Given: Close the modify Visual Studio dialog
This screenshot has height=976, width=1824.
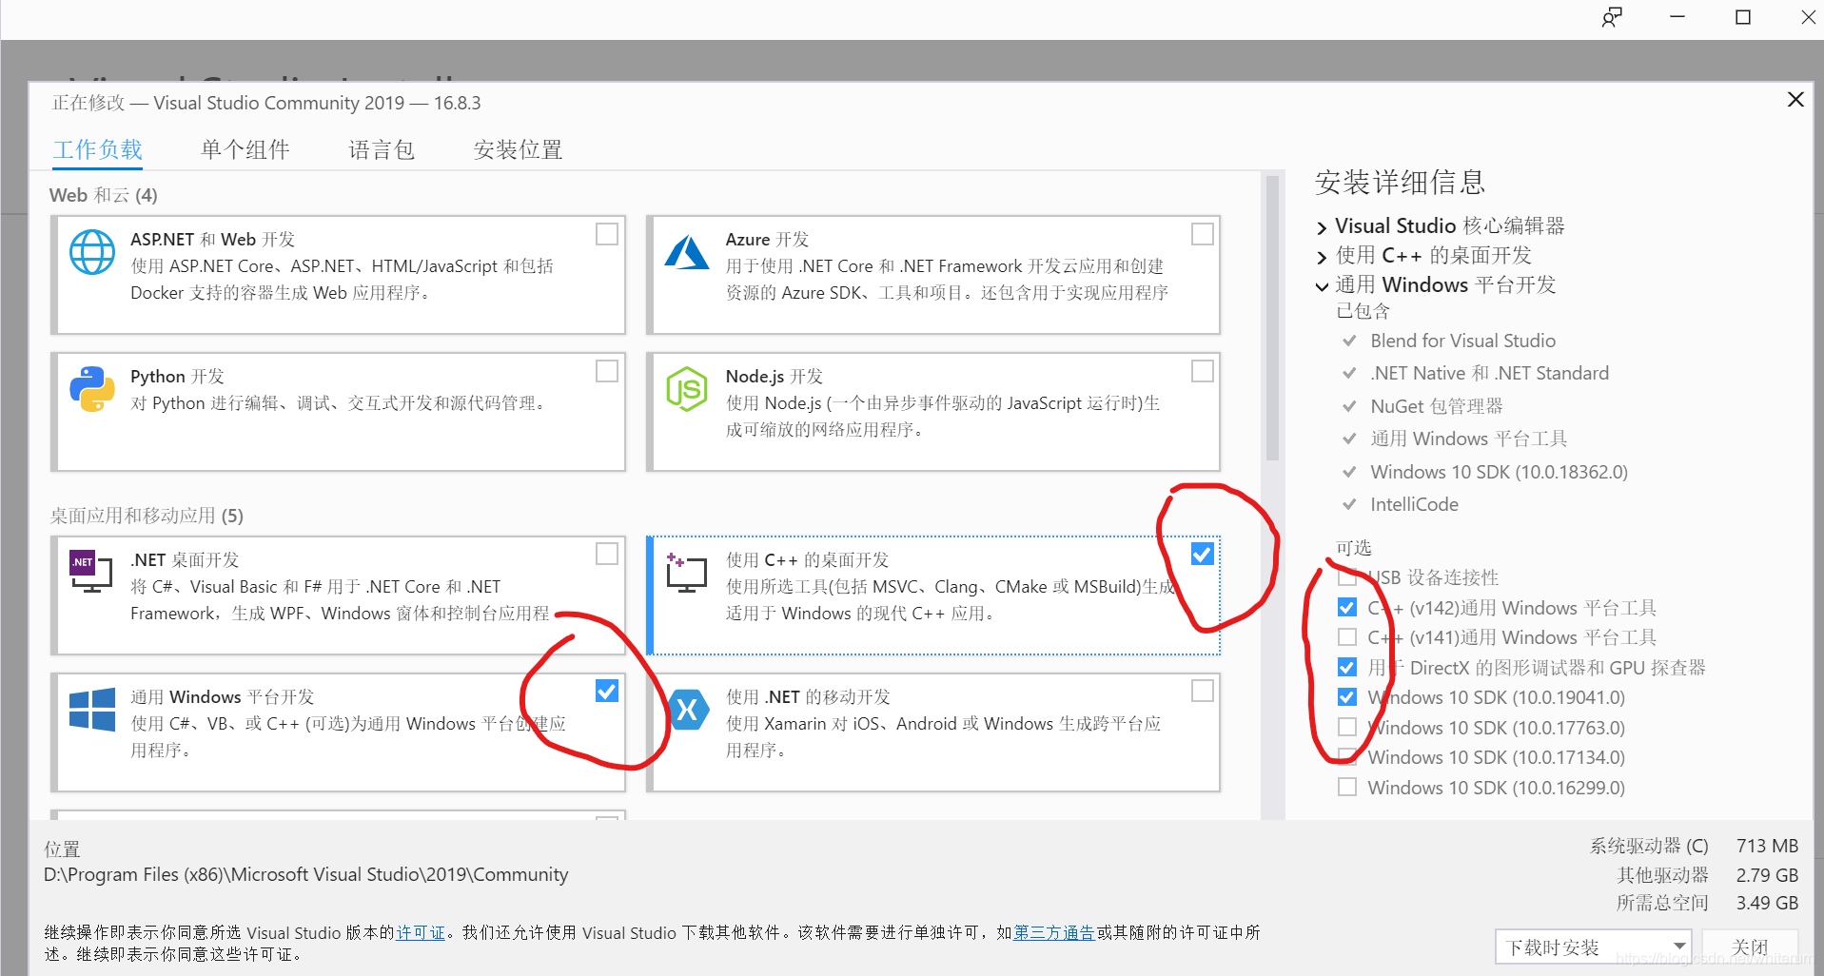Looking at the screenshot, I should [x=1795, y=99].
